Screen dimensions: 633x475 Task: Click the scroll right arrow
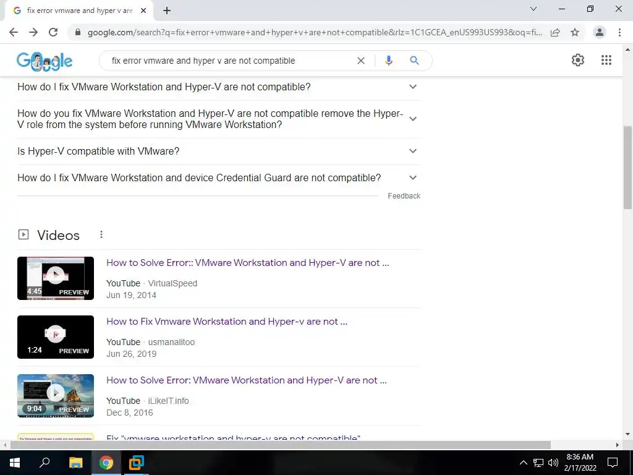point(618,445)
